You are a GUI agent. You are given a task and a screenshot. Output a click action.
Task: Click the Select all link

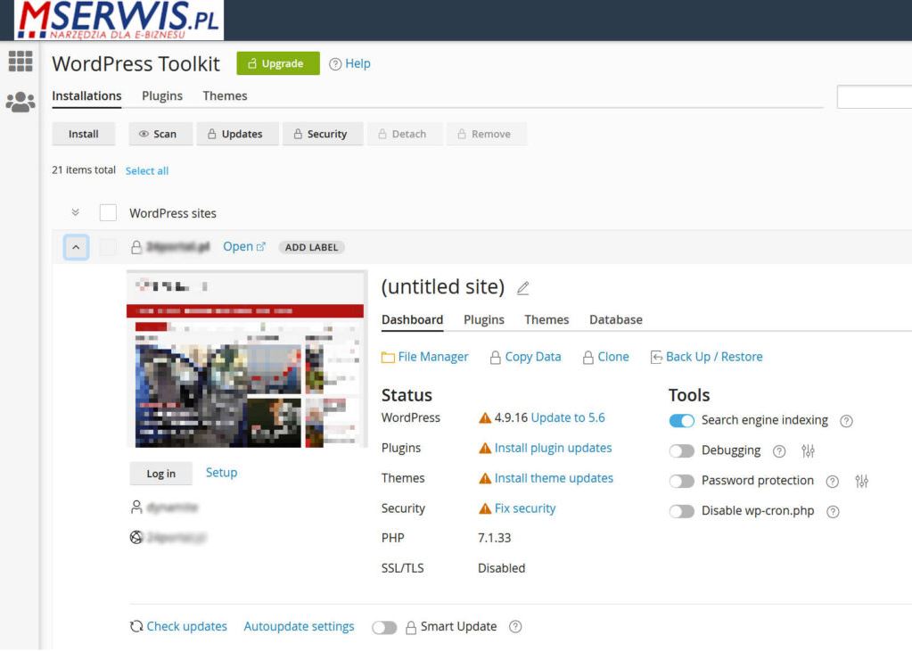coord(147,171)
